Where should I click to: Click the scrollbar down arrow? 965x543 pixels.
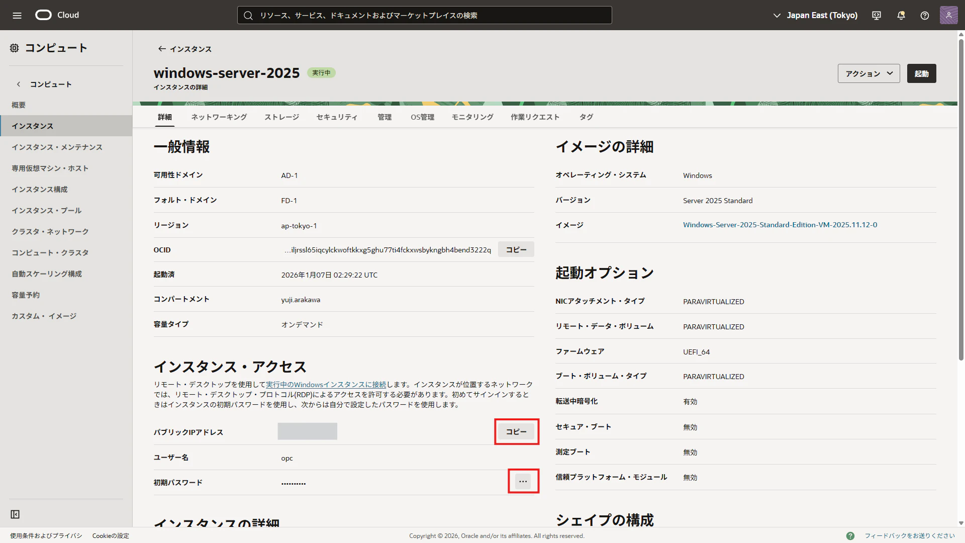961,523
